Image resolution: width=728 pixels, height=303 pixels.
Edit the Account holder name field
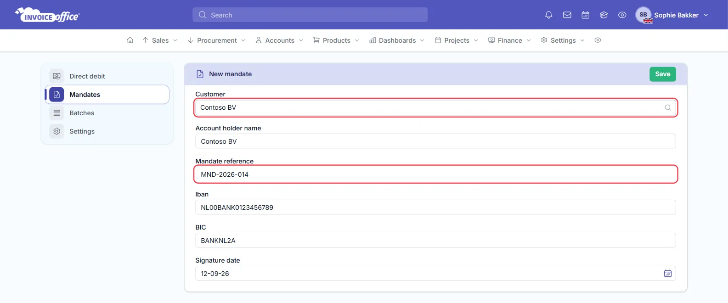click(x=435, y=141)
